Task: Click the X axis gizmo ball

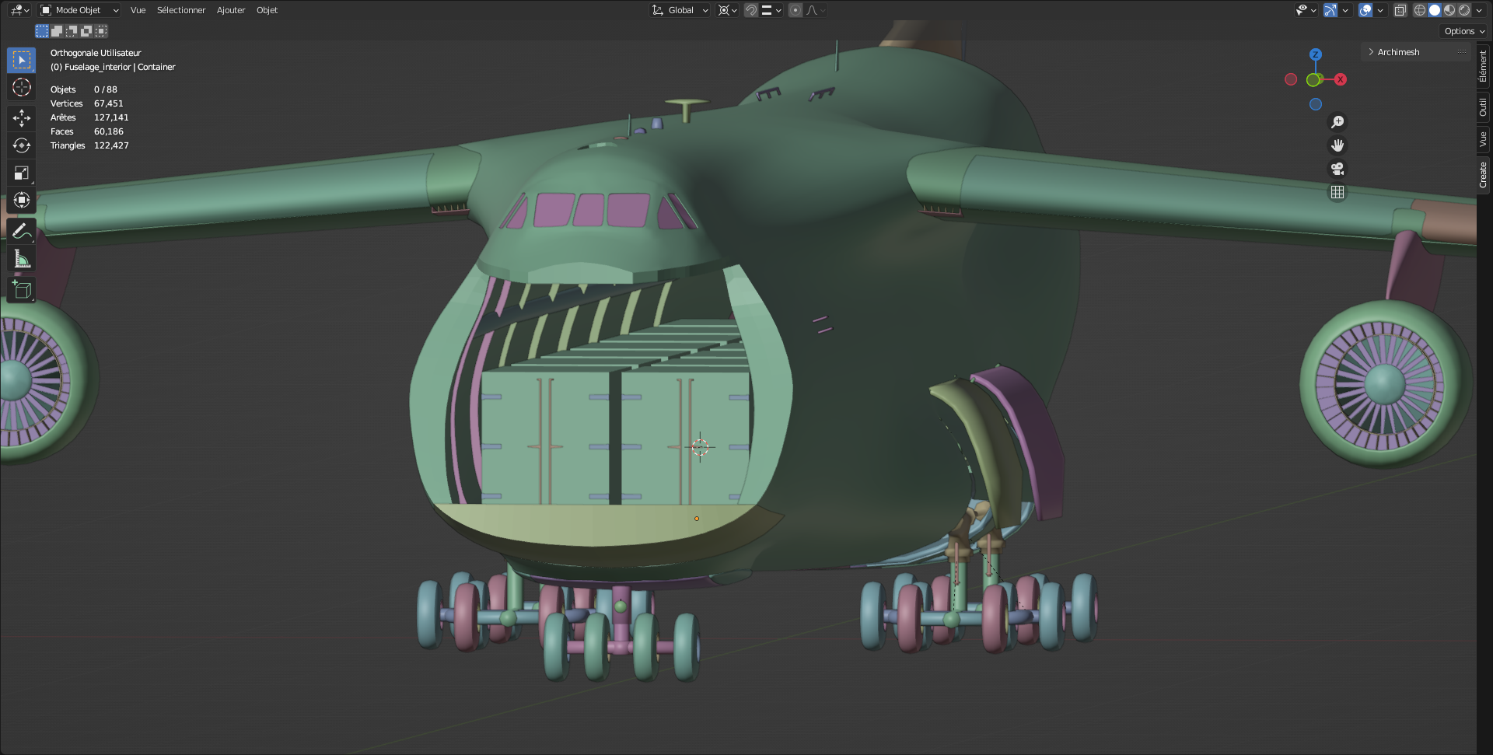Action: point(1341,79)
